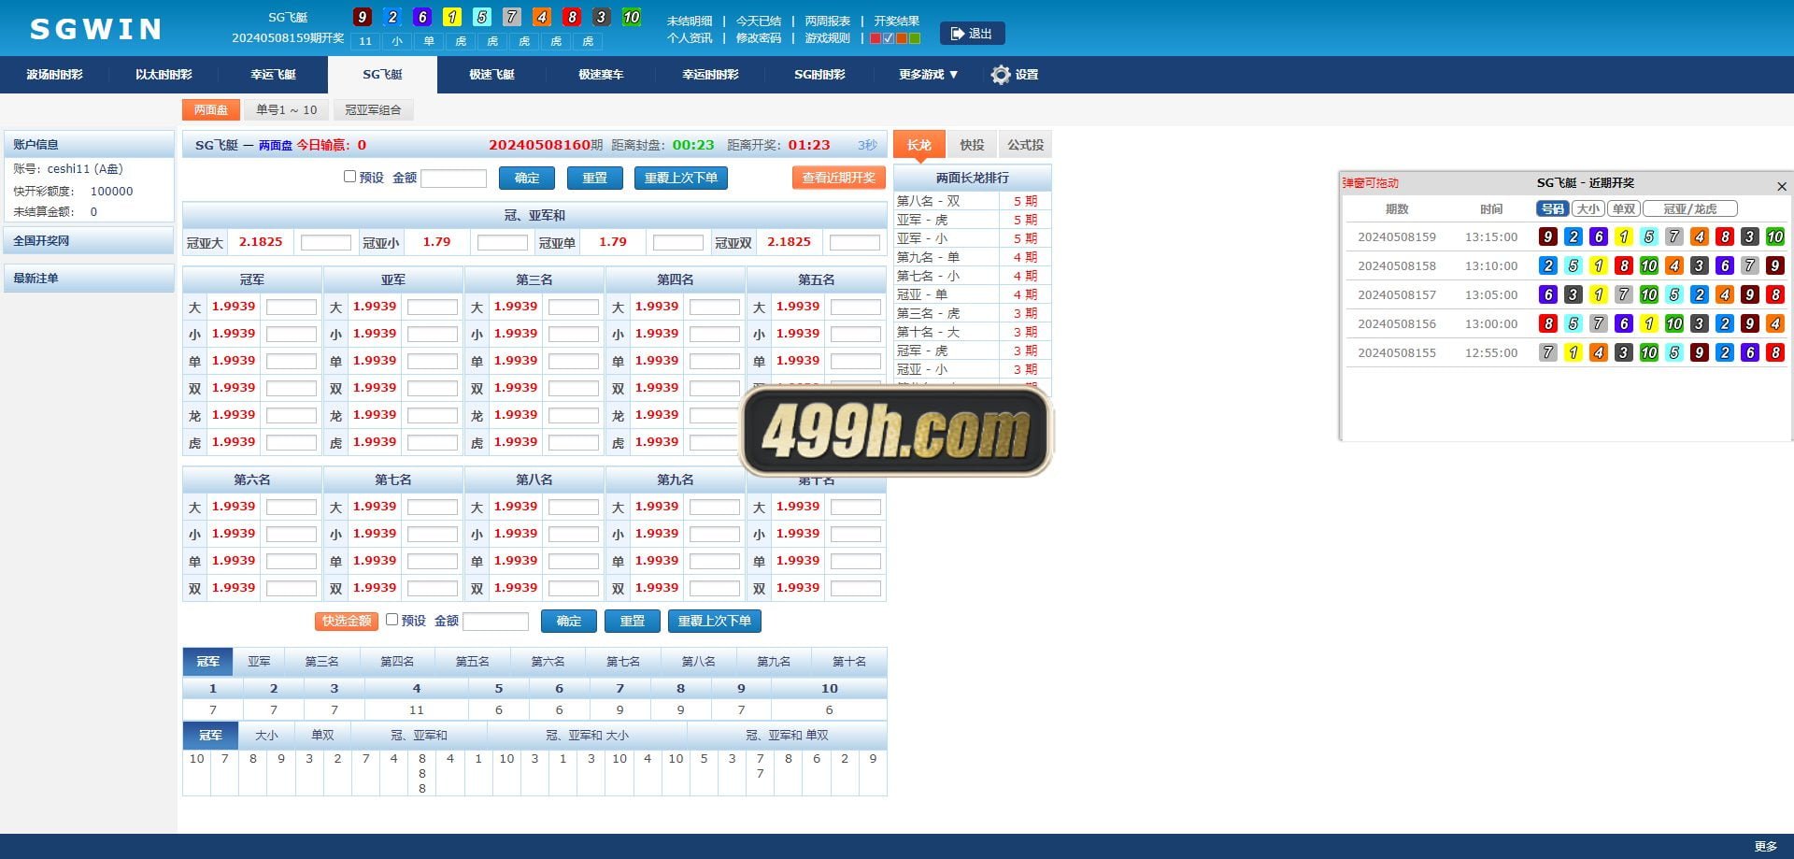This screenshot has width=1794, height=859.
Task: Click the bottom 重覆上次下单 button
Action: pyautogui.click(x=715, y=621)
